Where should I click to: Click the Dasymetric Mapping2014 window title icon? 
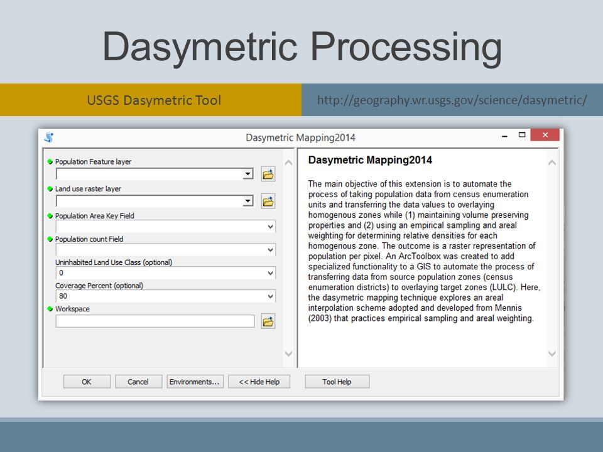click(49, 137)
